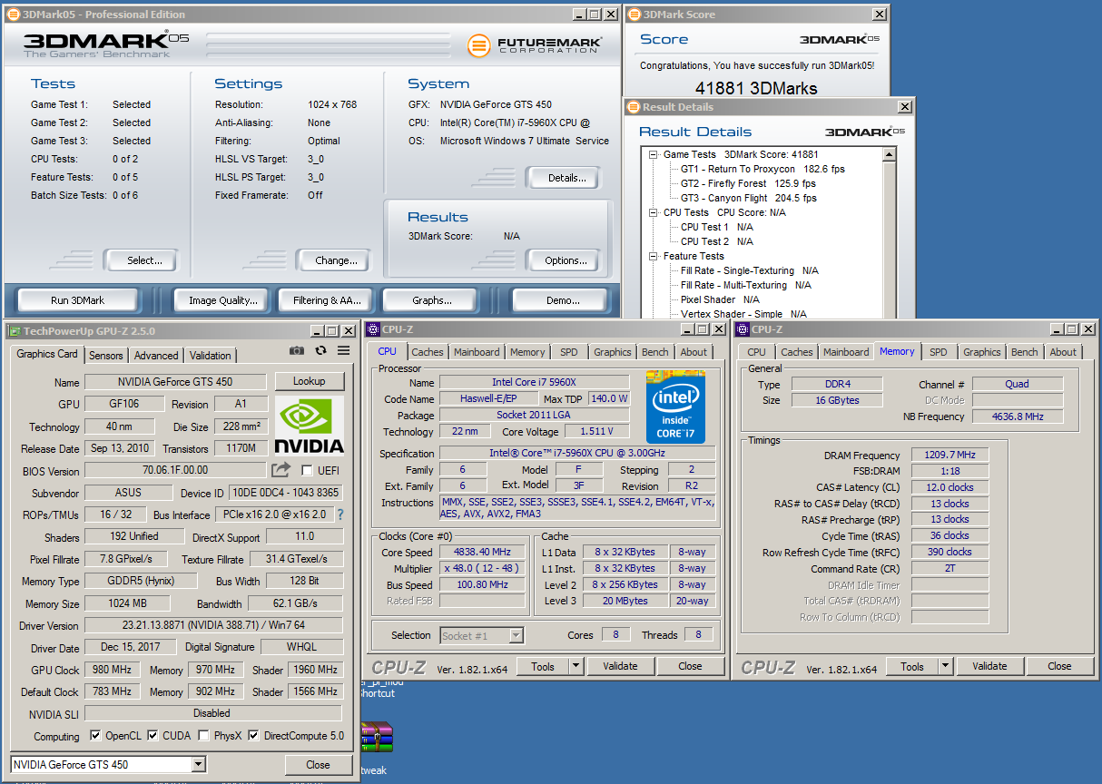Click the GPU-Z Lookup button

310,381
